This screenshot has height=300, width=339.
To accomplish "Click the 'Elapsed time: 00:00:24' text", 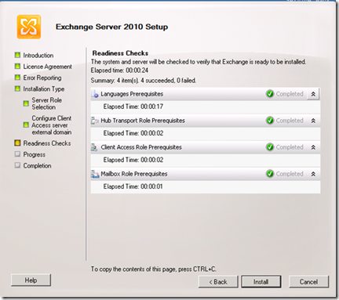I will coord(119,70).
